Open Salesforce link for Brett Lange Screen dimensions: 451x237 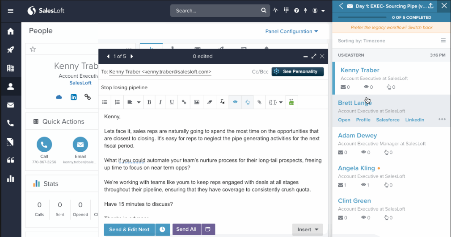pos(388,120)
